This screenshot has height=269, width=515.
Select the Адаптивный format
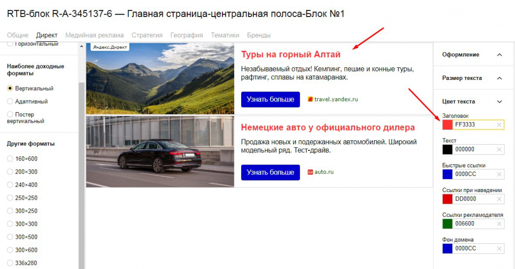point(10,102)
